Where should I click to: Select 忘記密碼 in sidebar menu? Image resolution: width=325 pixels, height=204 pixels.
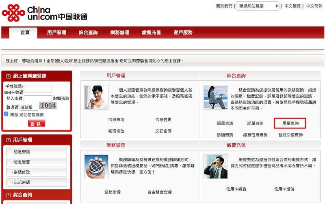37,183
